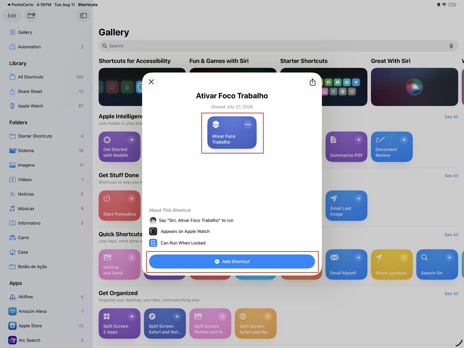Add Split Screen Safari and Notes via plus
Screen dimensions: 464x348
177,317
